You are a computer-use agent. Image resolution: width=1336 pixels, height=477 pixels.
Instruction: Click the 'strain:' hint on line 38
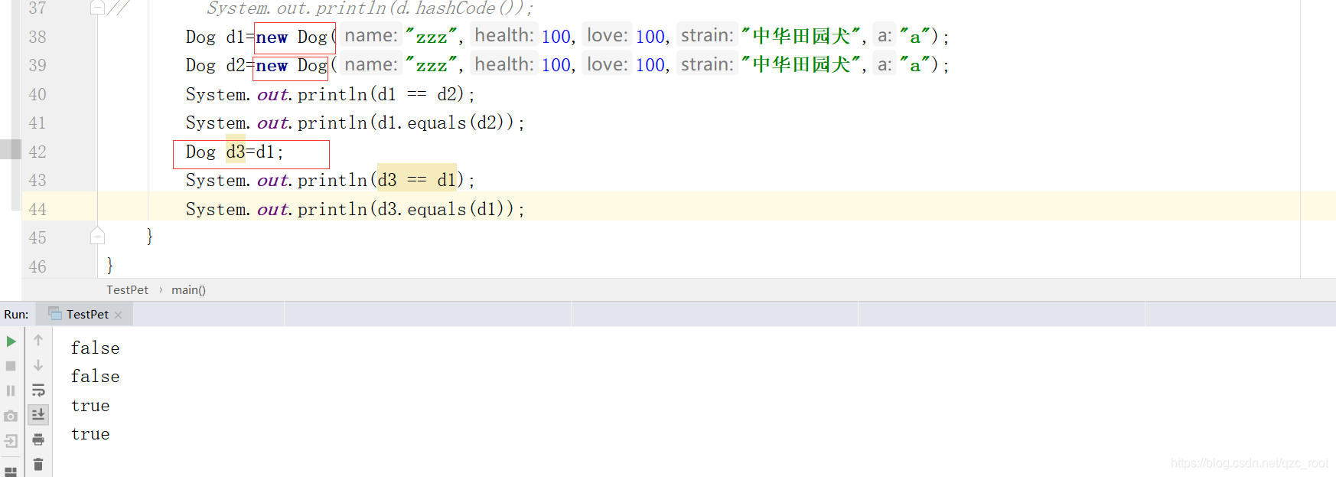point(707,36)
